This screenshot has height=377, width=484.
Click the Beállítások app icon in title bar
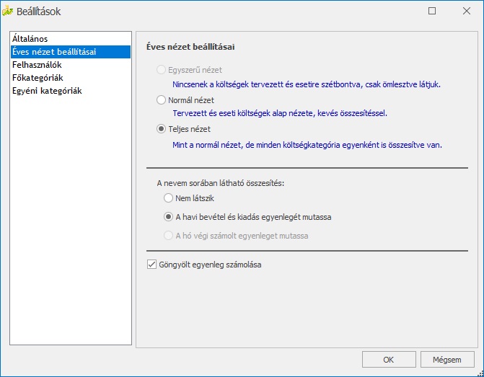click(9, 11)
